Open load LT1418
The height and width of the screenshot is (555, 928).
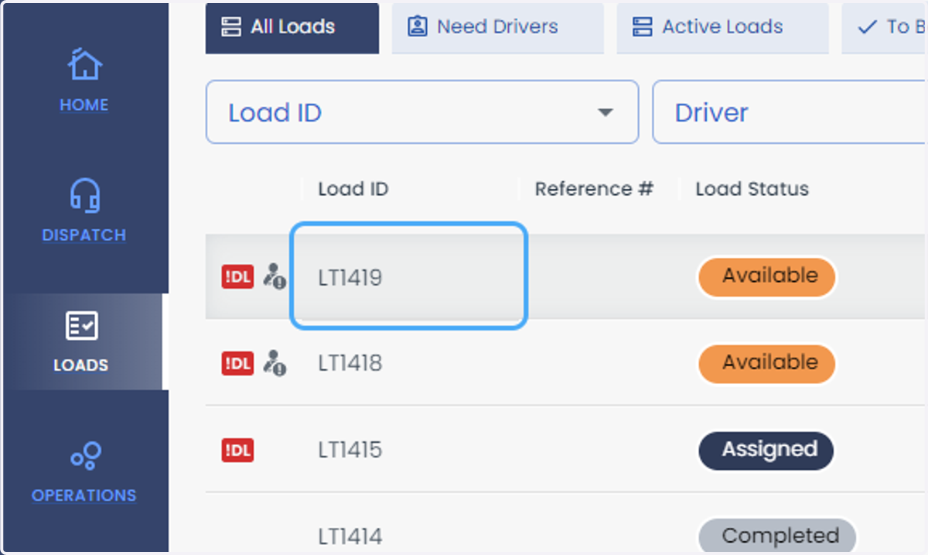(x=350, y=363)
